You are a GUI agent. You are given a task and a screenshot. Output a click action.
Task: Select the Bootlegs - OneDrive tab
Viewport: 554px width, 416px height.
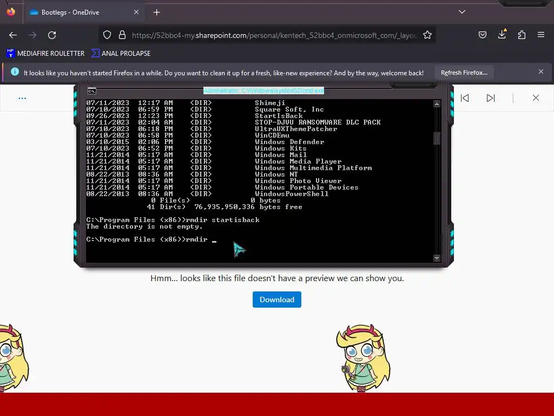click(x=84, y=12)
